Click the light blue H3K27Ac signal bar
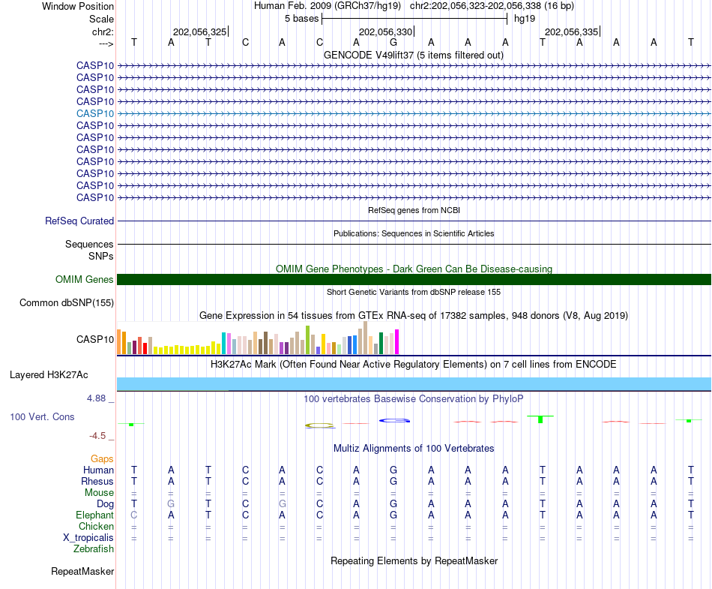Viewport: 712px width, 589px height. [414, 384]
